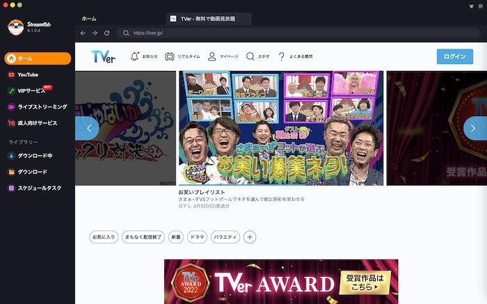This screenshot has width=487, height=304.
Task: Go back with the browser back arrow
Action: 83,33
